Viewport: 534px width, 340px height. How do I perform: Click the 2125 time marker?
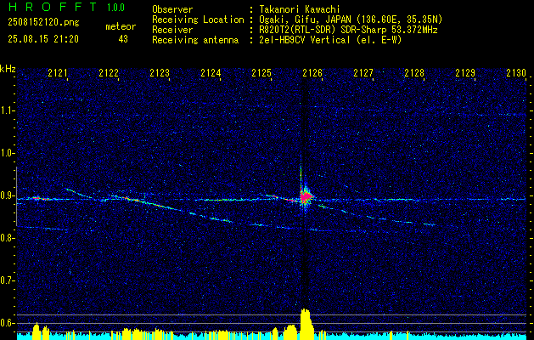(x=261, y=72)
